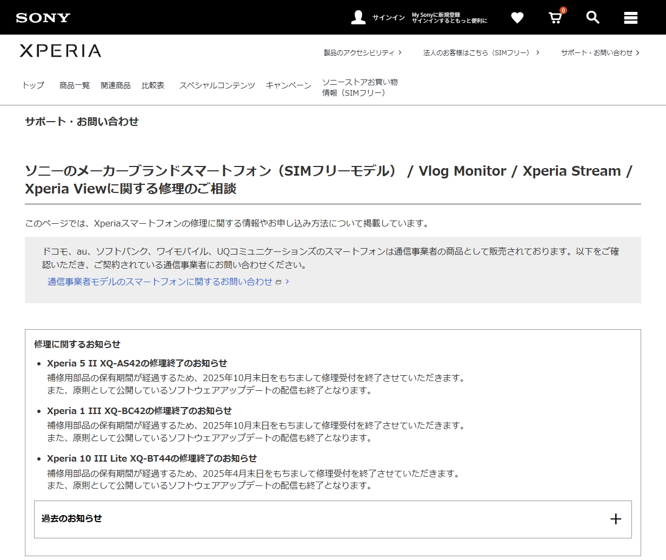Viewport: 666px width, 560px height.
Task: Click the search magnifier icon
Action: 592,17
